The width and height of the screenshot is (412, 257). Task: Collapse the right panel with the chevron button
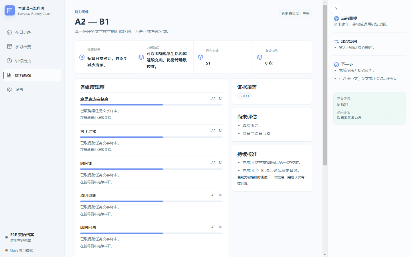point(336,9)
